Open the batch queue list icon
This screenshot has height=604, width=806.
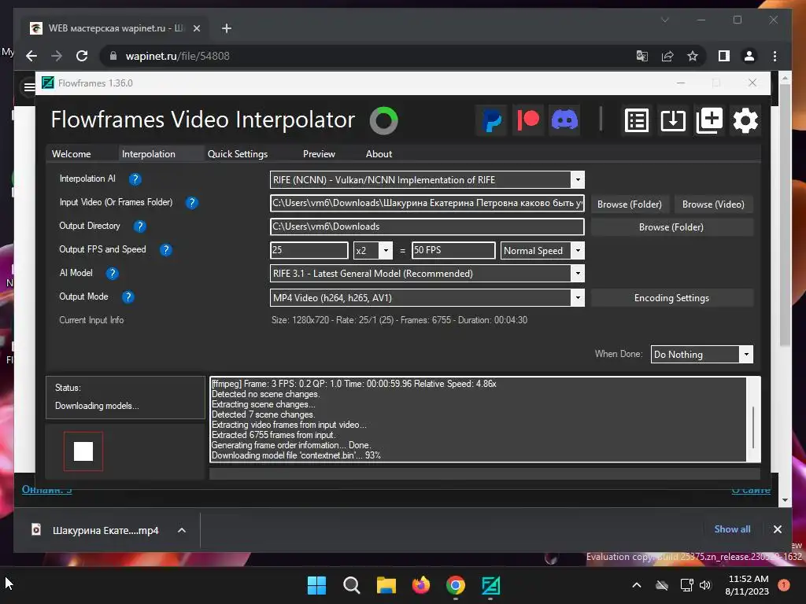(x=636, y=120)
